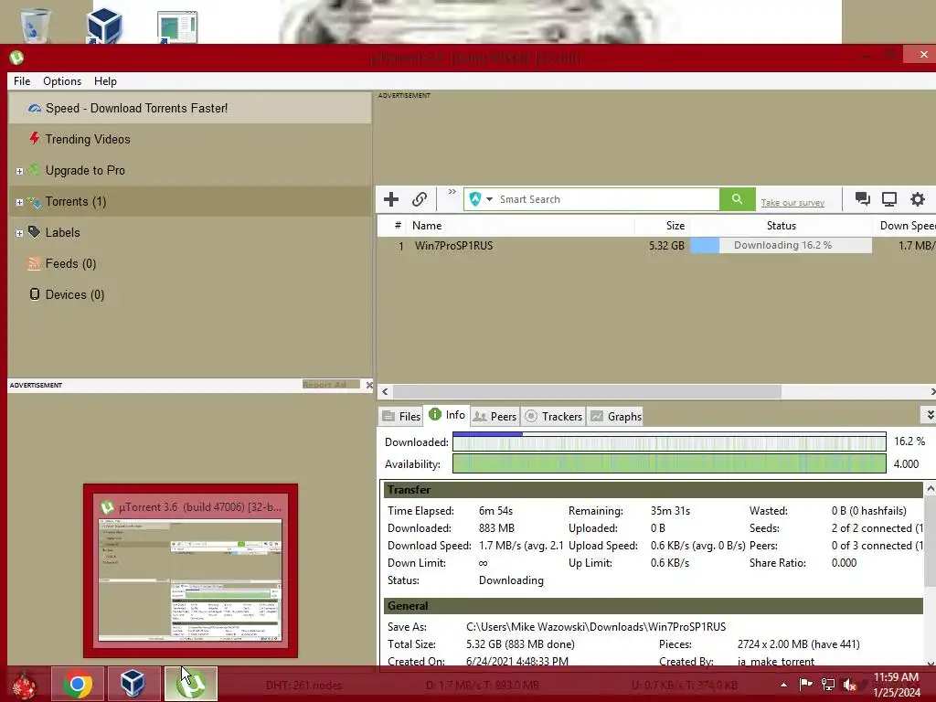Viewport: 936px width, 702px height.
Task: Click the Report Ad link
Action: (x=324, y=385)
